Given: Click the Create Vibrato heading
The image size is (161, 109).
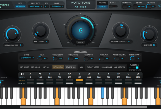Looking at the screenshot, I should [x=81, y=51].
